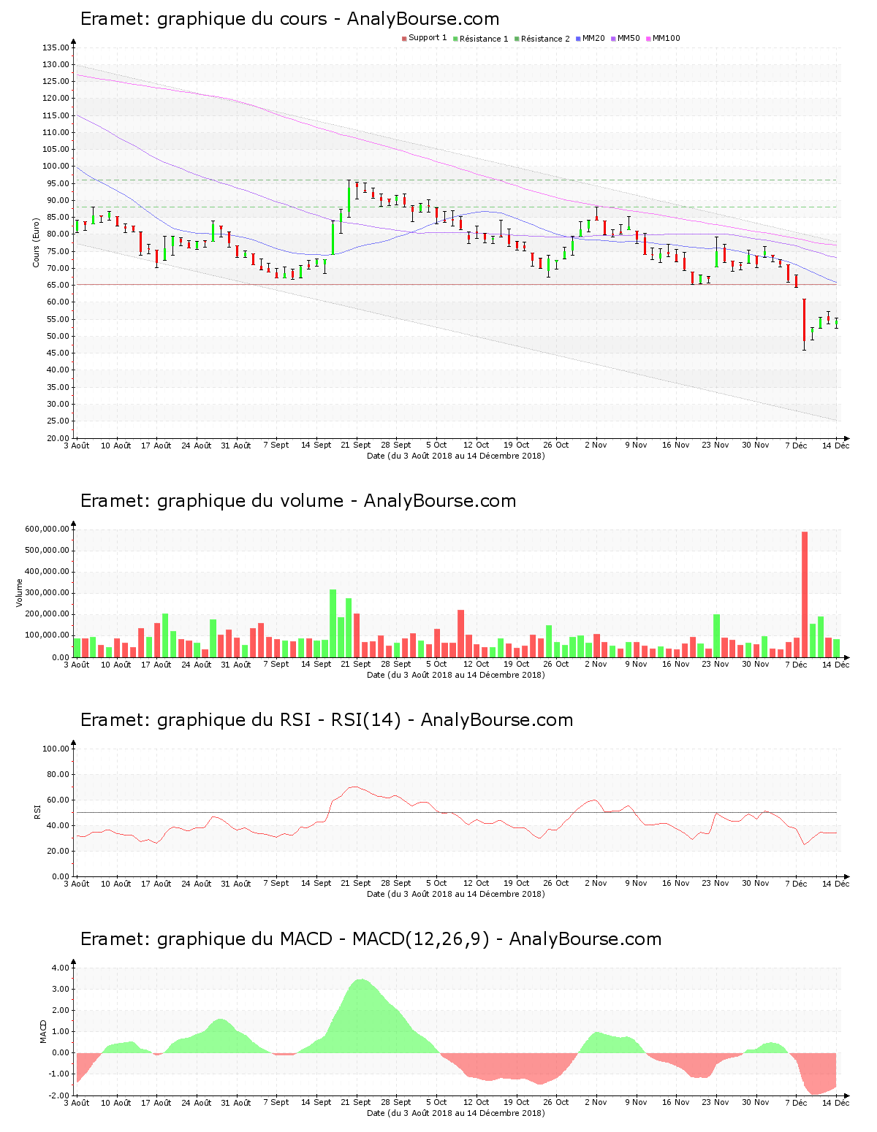Image resolution: width=877 pixels, height=1132 pixels.
Task: Click the Support 1 legend color marker
Action: pyautogui.click(x=404, y=39)
